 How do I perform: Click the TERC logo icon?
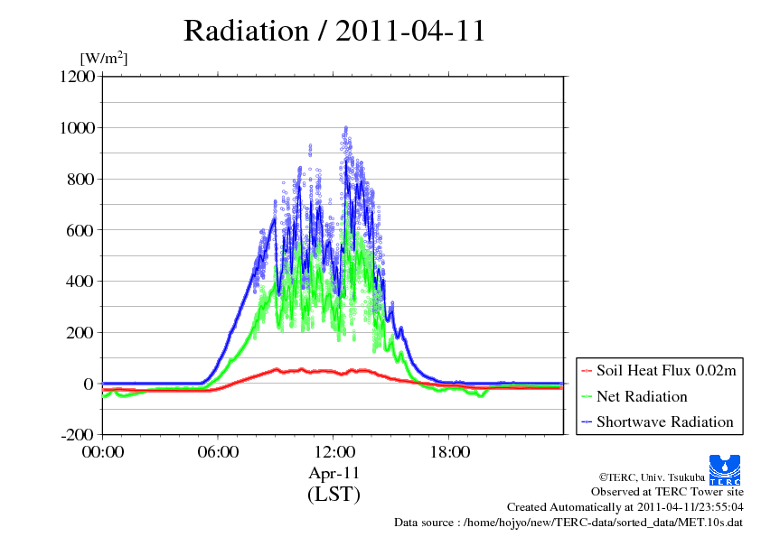click(725, 470)
